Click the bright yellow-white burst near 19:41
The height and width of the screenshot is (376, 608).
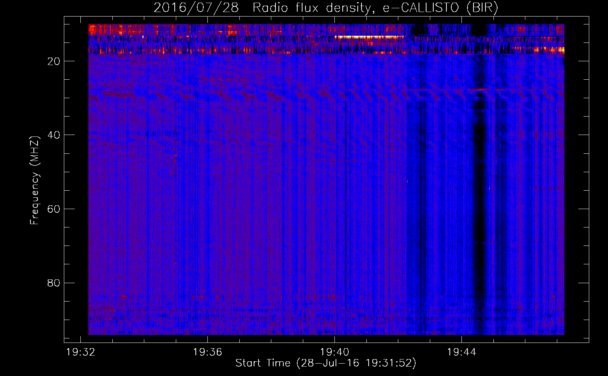[x=369, y=37]
